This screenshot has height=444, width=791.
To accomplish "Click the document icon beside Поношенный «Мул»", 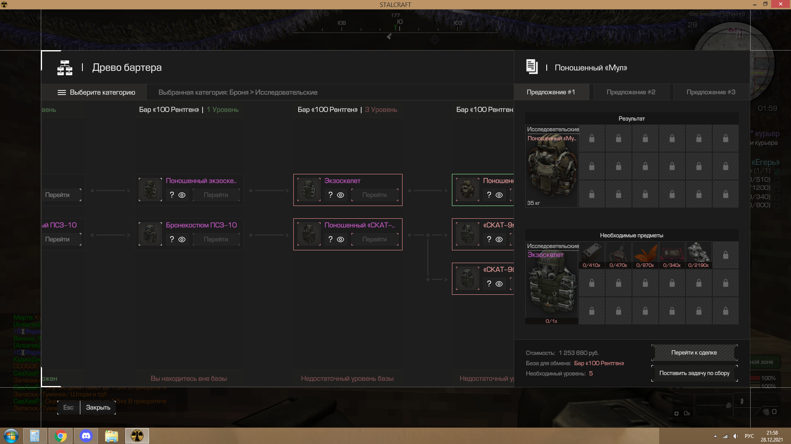I will tap(532, 67).
